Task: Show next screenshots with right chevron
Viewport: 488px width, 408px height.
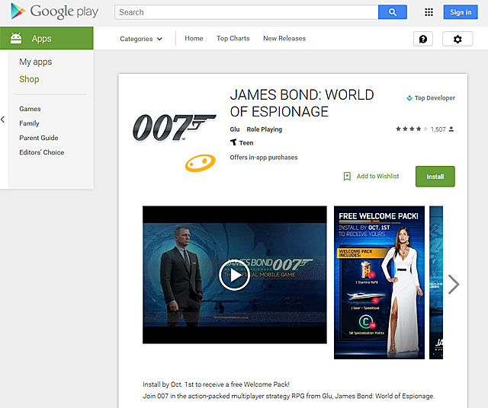Action: (x=454, y=284)
